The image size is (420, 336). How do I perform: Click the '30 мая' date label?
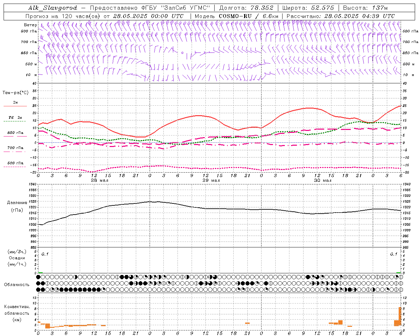pos(323,180)
